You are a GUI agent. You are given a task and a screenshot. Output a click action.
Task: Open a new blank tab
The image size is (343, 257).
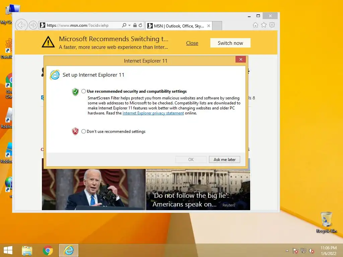[x=217, y=26]
